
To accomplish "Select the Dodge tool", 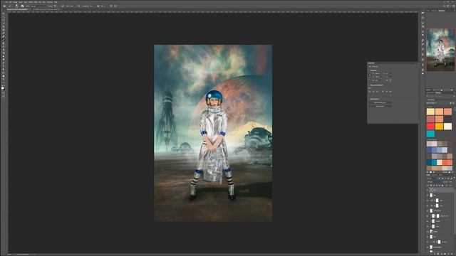I will coord(3,60).
